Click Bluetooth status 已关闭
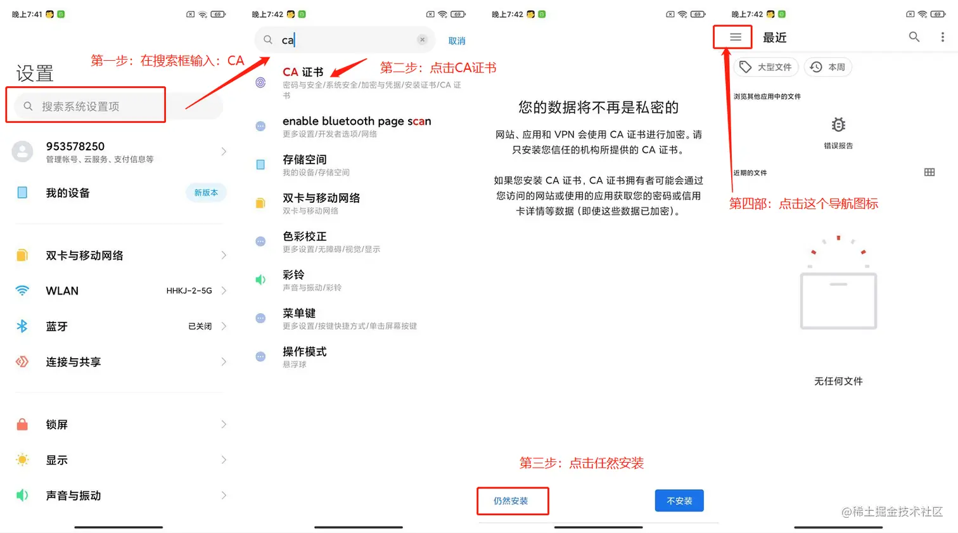The image size is (958, 533). point(200,326)
